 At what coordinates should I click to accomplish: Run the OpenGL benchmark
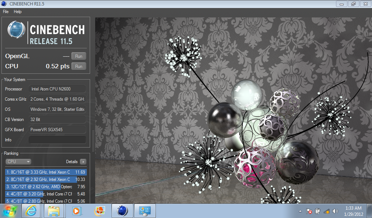tap(79, 56)
